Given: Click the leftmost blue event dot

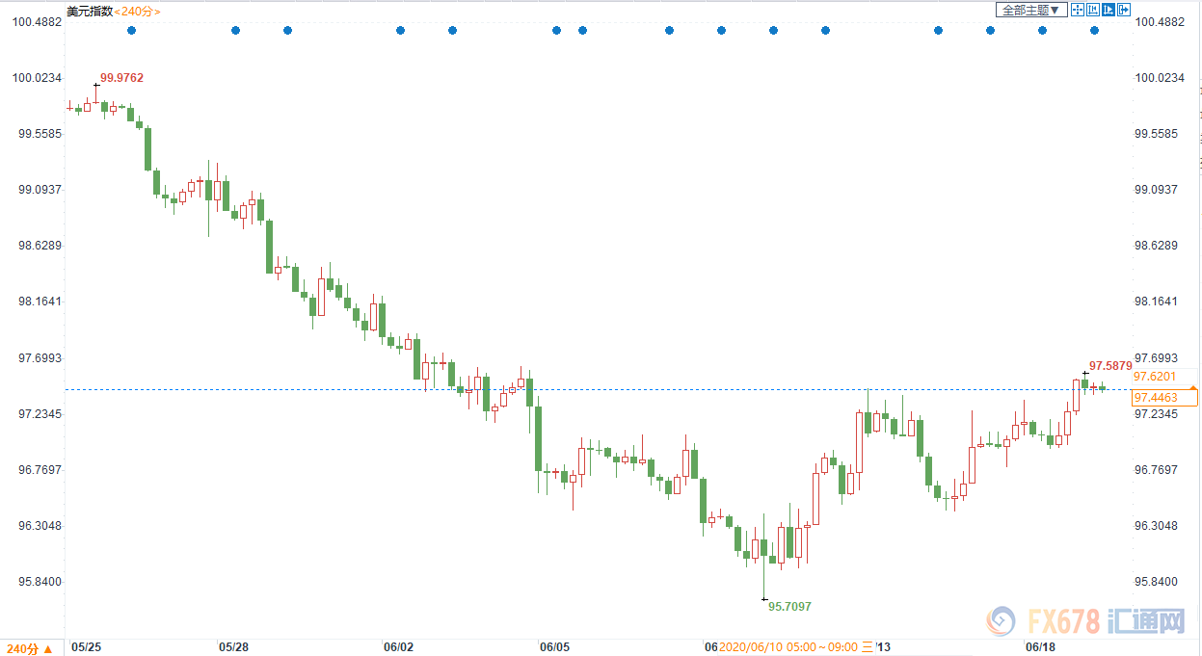Looking at the screenshot, I should [131, 31].
